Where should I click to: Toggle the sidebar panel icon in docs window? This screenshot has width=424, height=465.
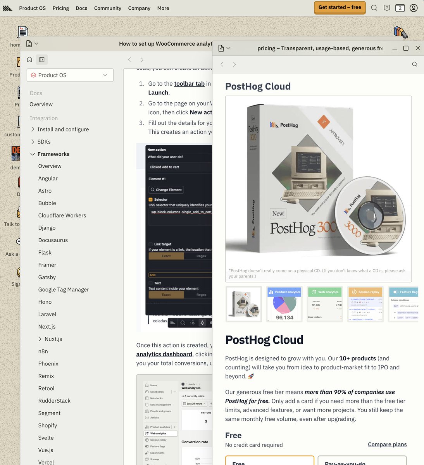click(x=42, y=59)
